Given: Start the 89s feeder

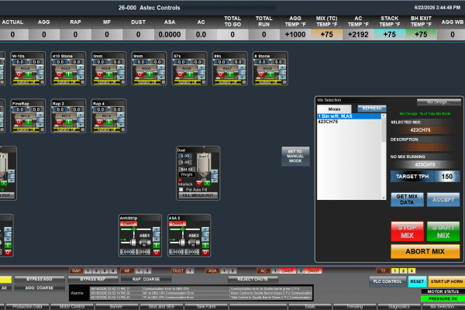Looking at the screenshot, I should 230,74.
